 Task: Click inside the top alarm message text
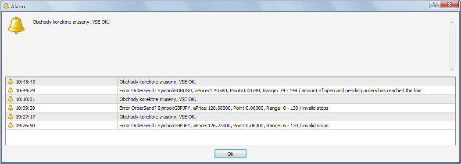pyautogui.click(x=71, y=22)
